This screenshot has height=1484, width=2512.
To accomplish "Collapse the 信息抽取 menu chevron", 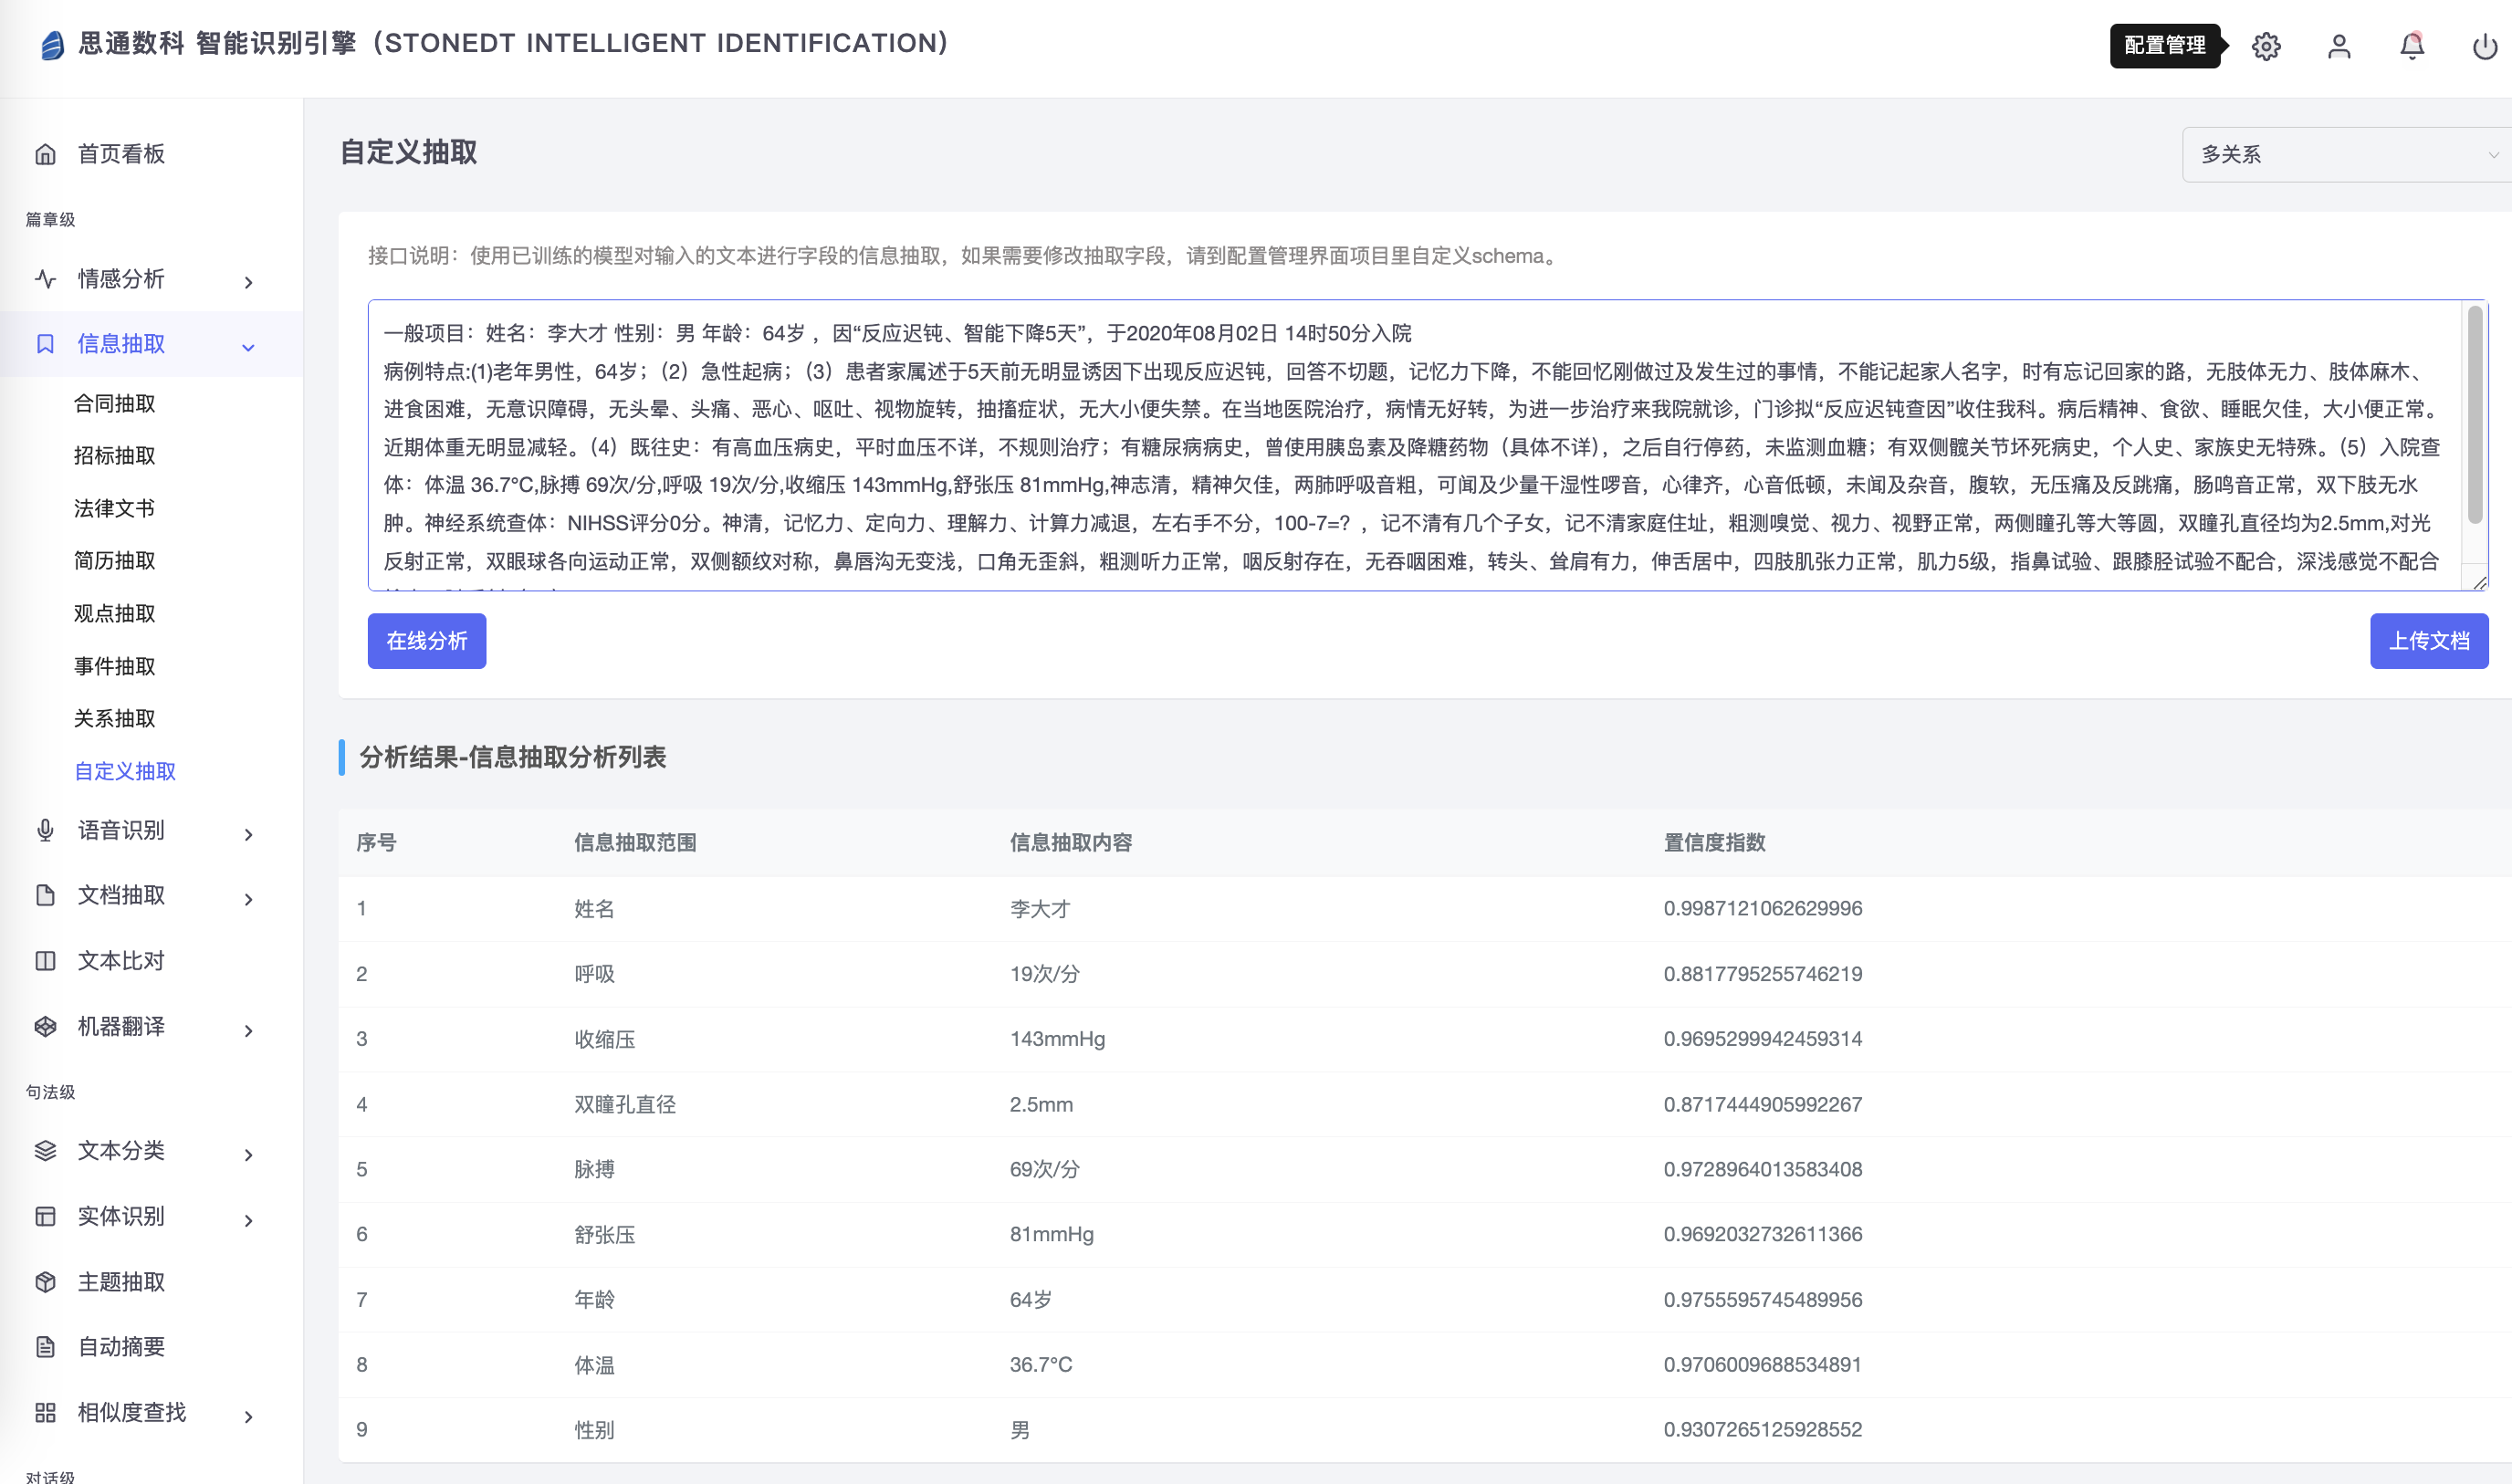I will point(248,347).
